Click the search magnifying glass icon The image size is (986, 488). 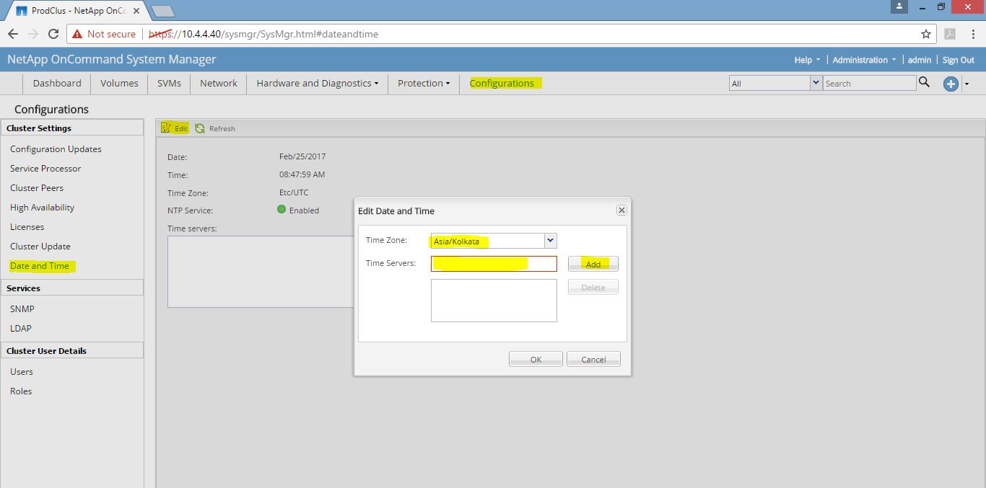(925, 83)
